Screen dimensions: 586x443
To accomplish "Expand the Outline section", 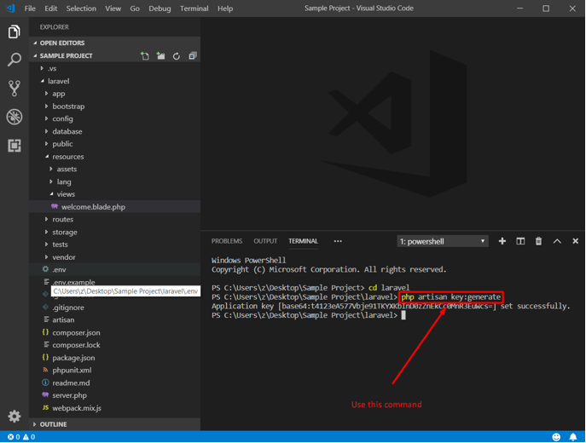I will (x=115, y=424).
